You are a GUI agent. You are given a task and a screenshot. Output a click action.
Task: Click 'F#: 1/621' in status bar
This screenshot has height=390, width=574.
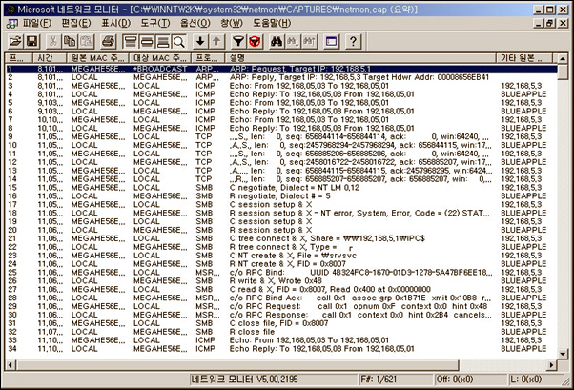pos(379,380)
